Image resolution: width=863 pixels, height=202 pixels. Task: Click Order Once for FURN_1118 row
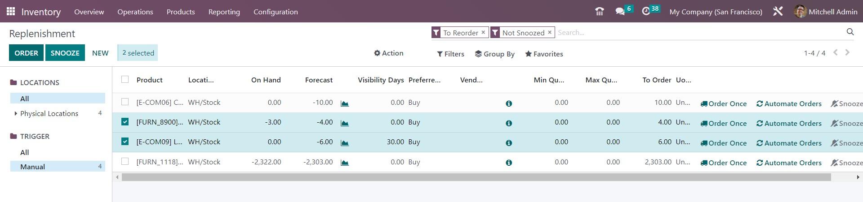723,163
